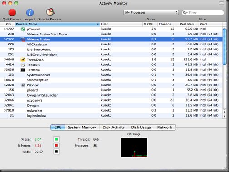Image resolution: width=229 pixels, height=172 pixels.
Task: Switch to the CPU tab
Action: (x=58, y=128)
